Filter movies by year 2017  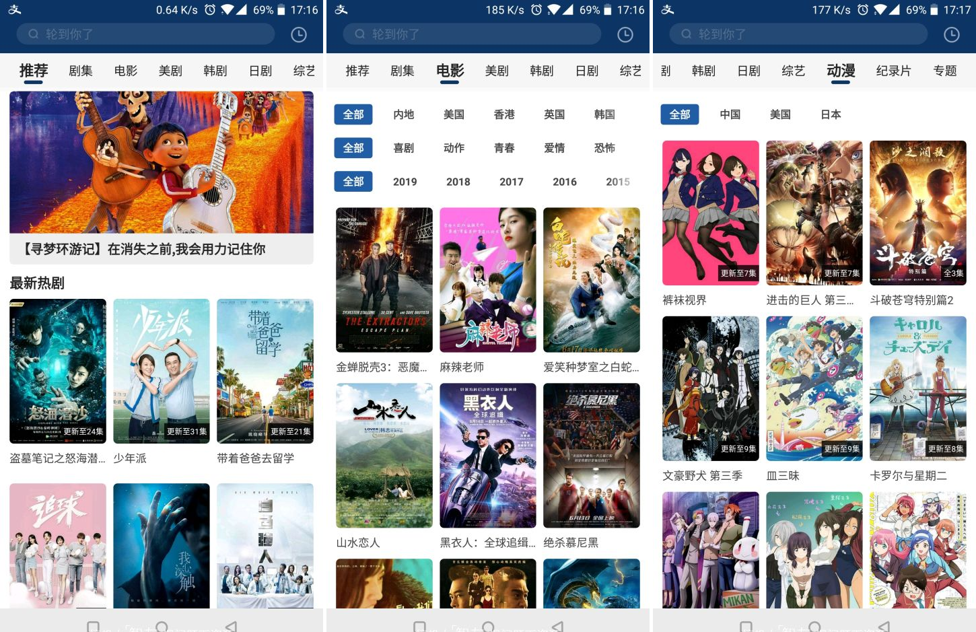click(512, 182)
